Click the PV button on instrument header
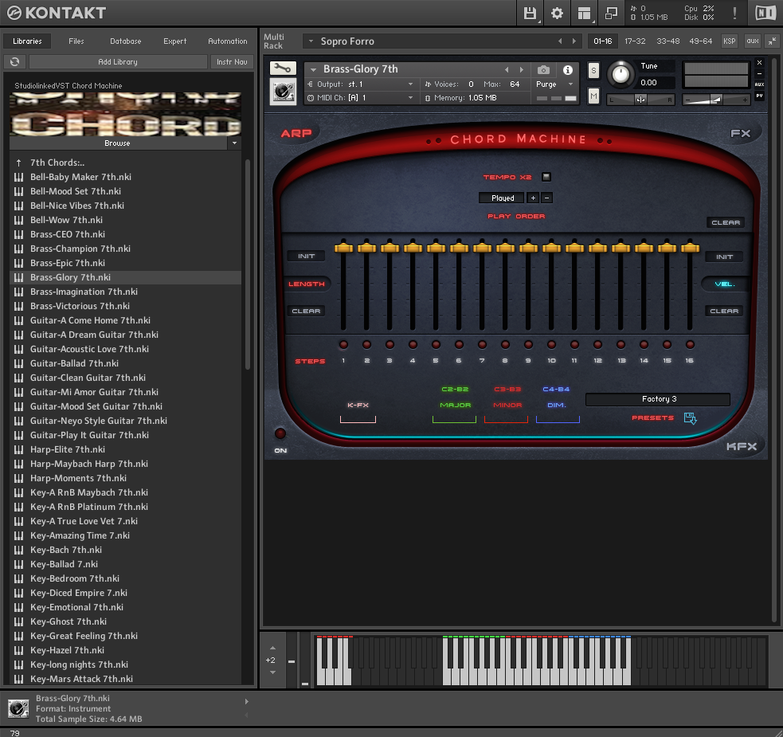 760,96
